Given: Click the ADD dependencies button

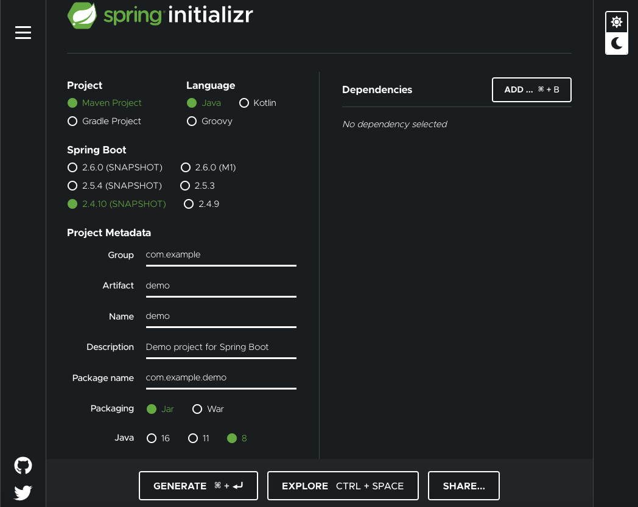Looking at the screenshot, I should 531,89.
